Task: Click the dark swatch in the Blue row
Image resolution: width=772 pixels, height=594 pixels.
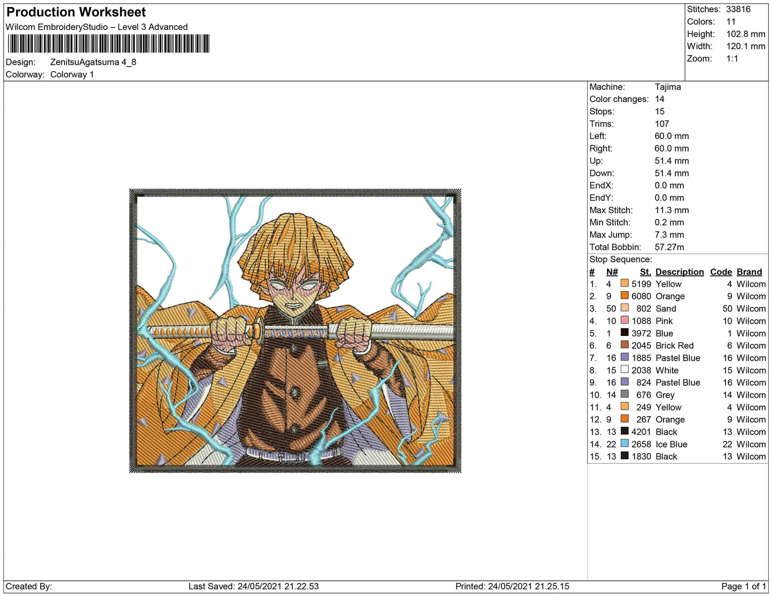Action: pyautogui.click(x=625, y=332)
